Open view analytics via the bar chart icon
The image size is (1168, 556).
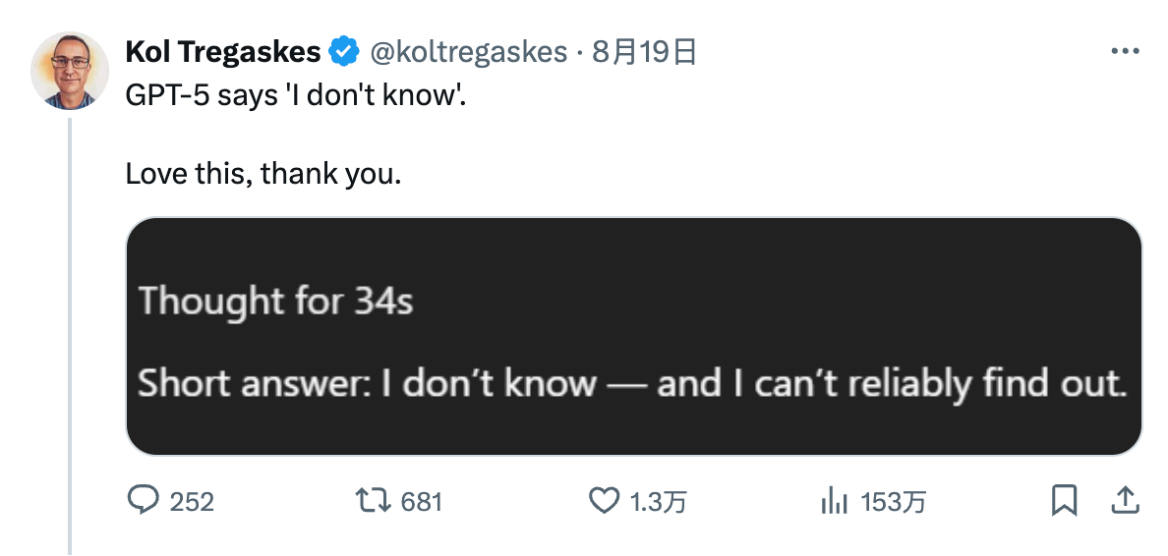(835, 502)
